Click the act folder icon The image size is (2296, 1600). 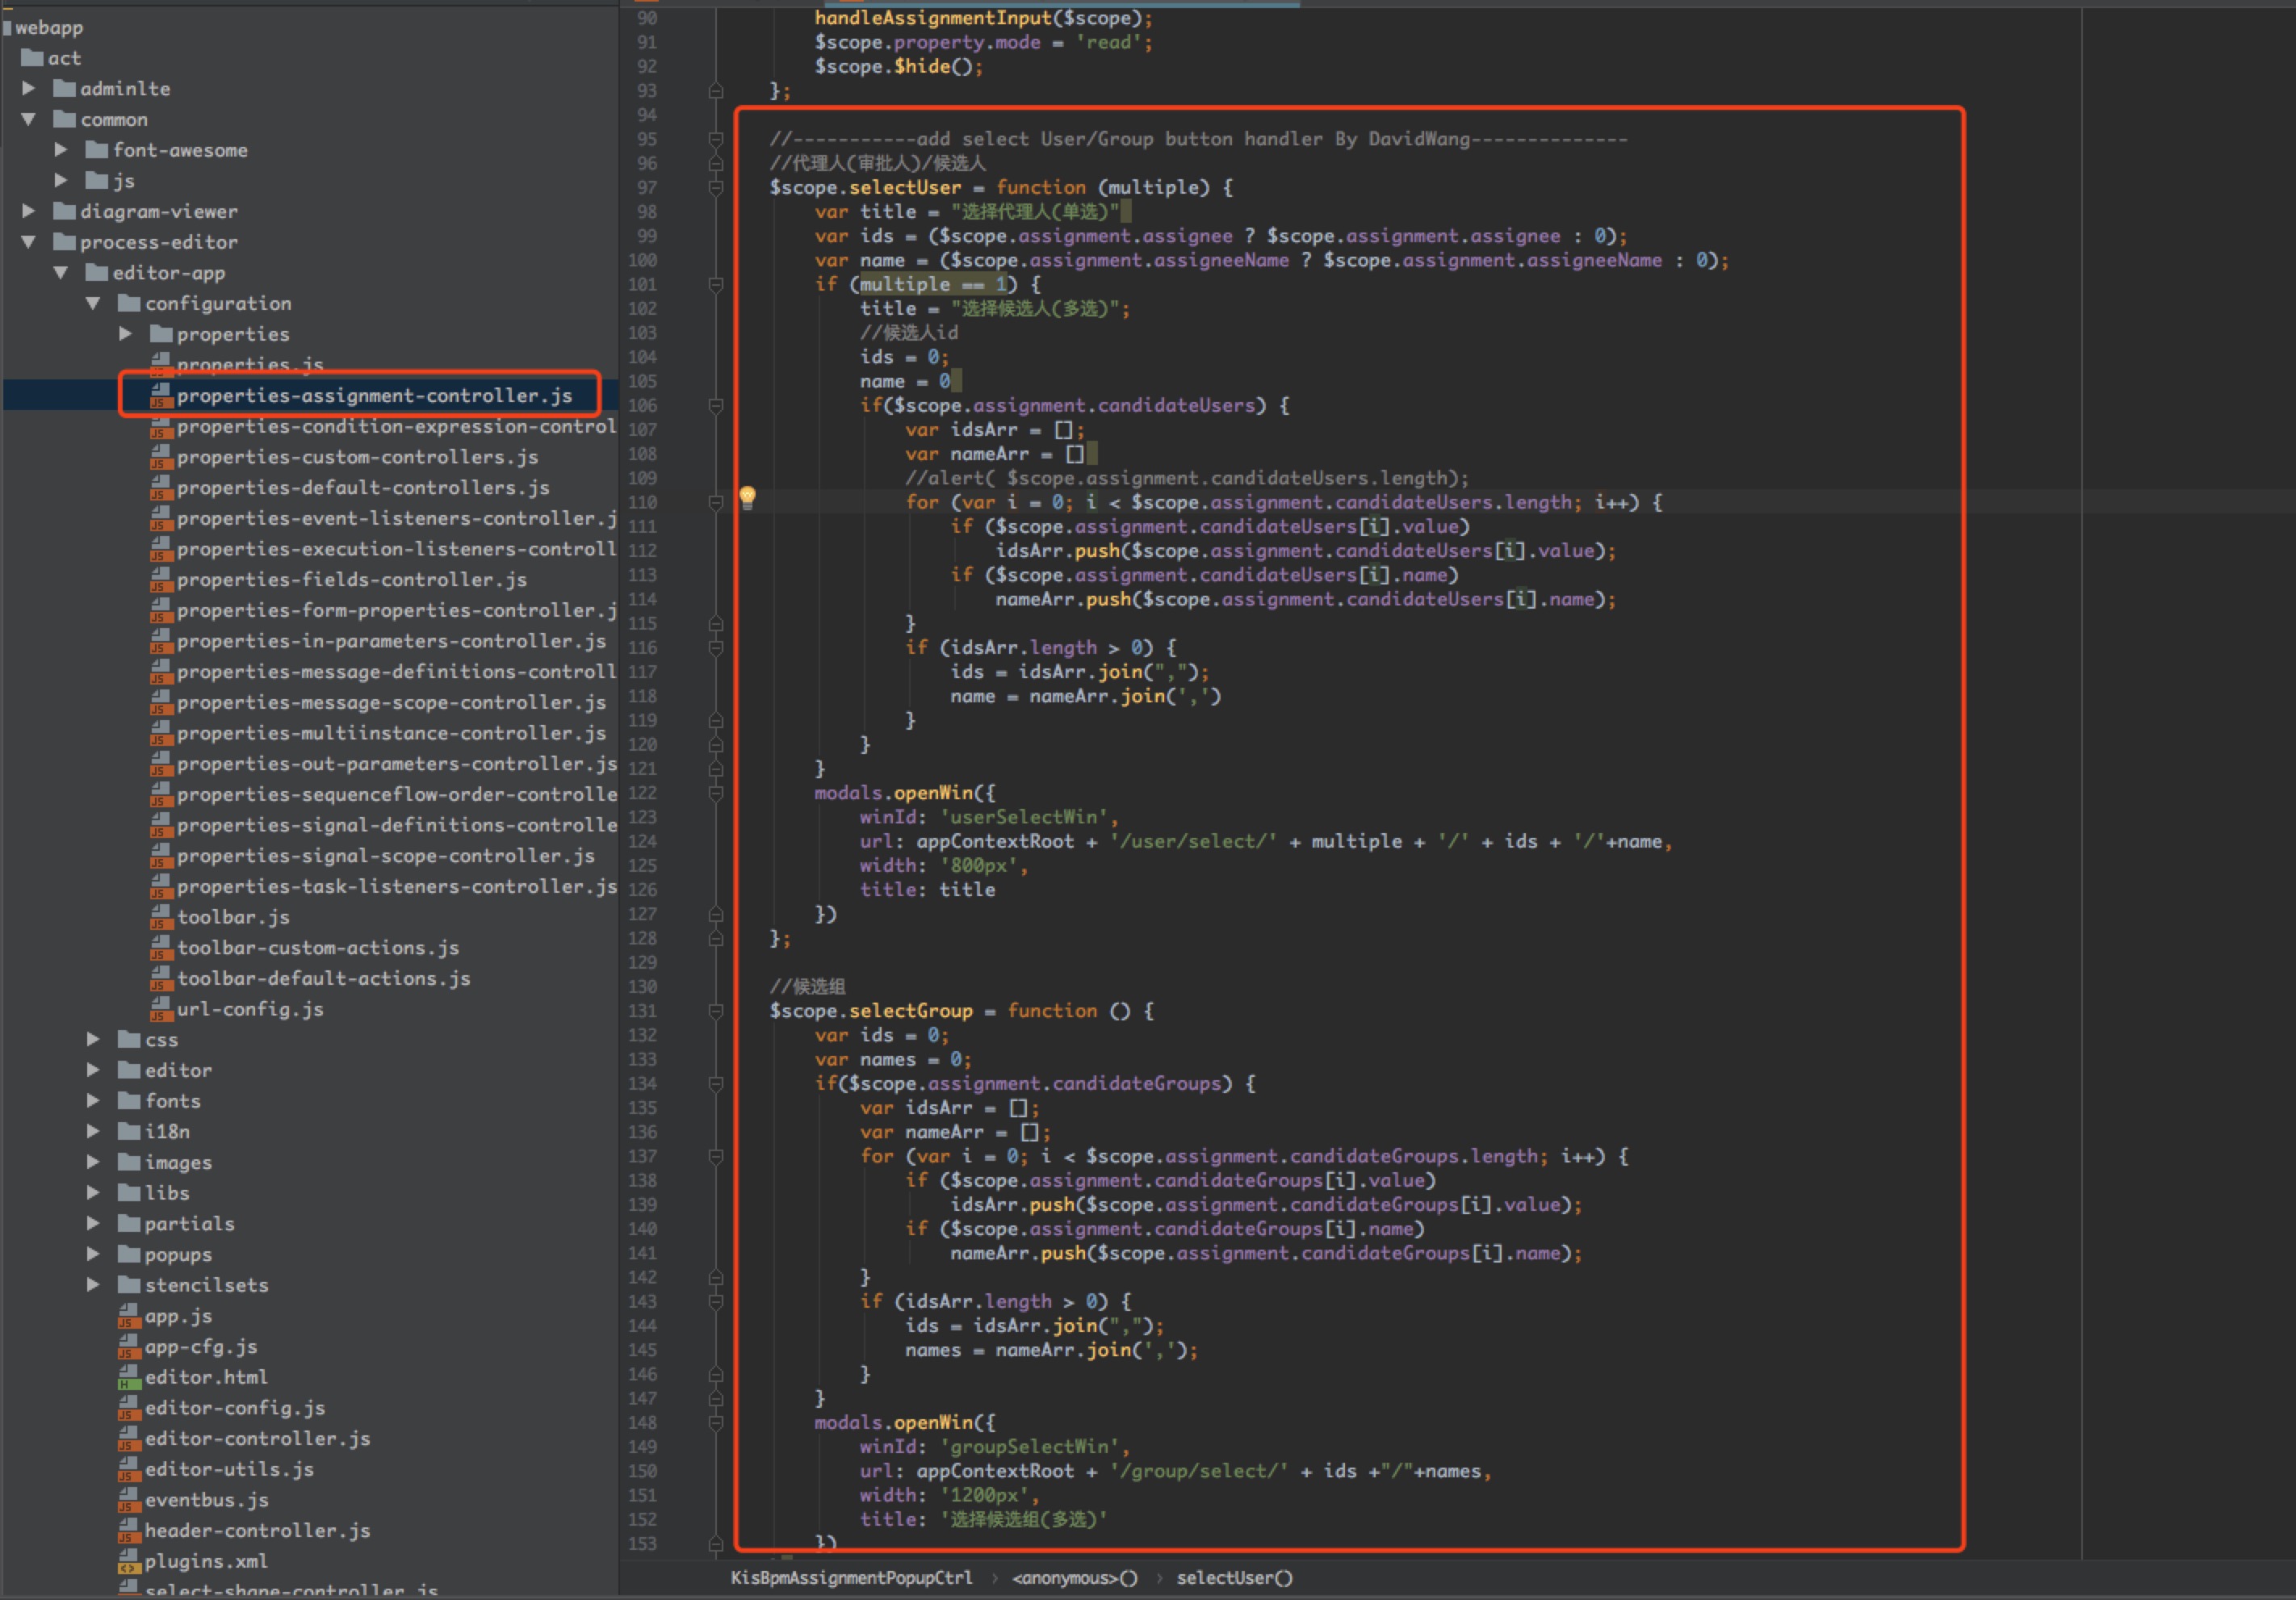32,57
